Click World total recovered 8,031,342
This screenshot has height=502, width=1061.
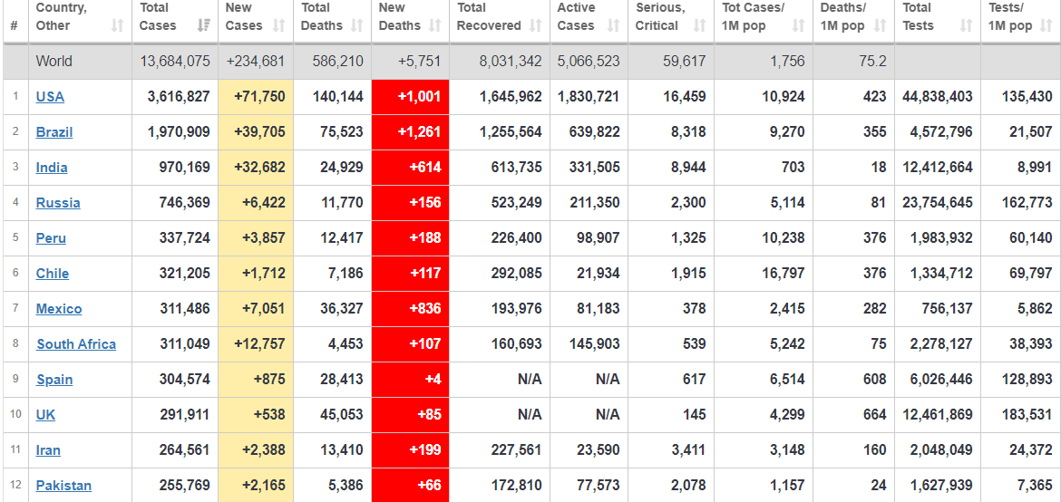(511, 62)
